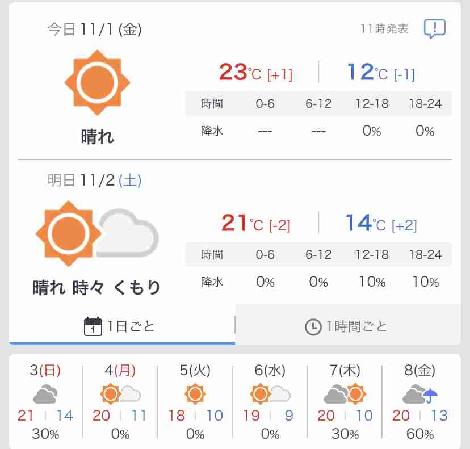Click the sun-cloud icon for 4(月)

[120, 393]
